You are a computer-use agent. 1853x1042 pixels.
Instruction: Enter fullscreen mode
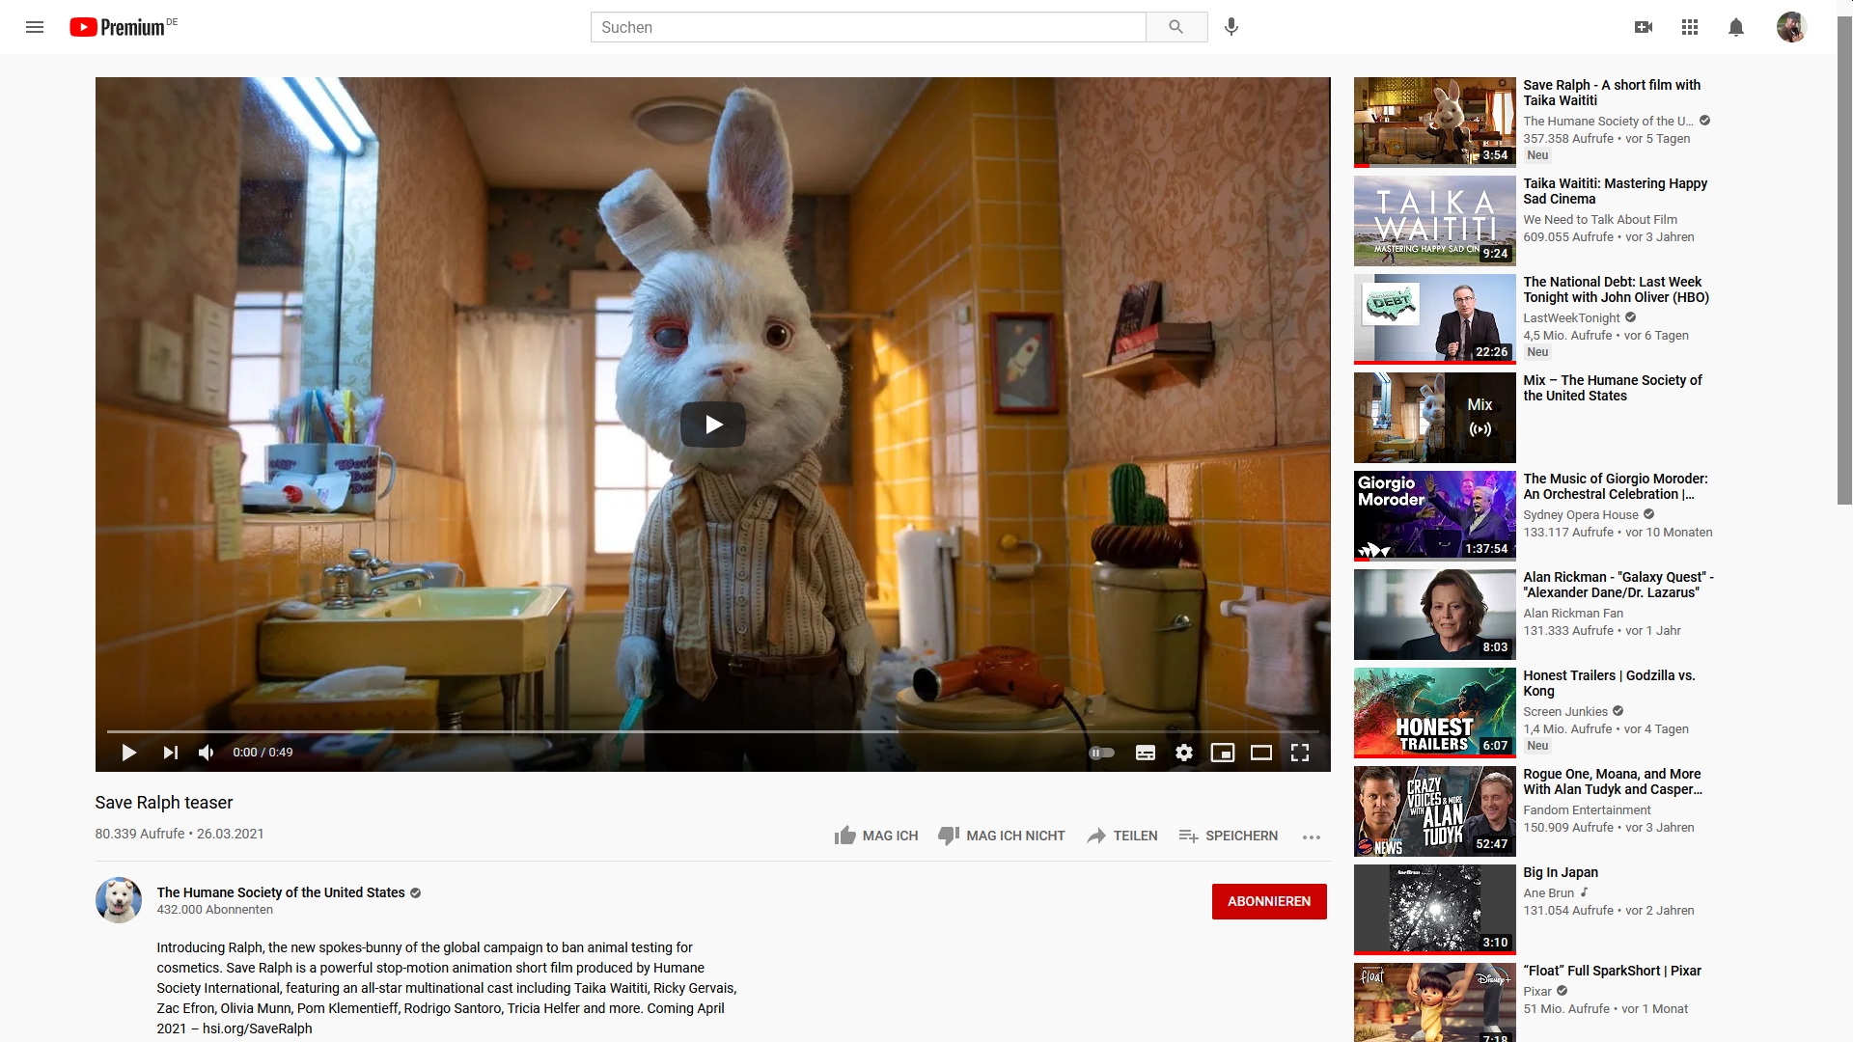[x=1300, y=753]
